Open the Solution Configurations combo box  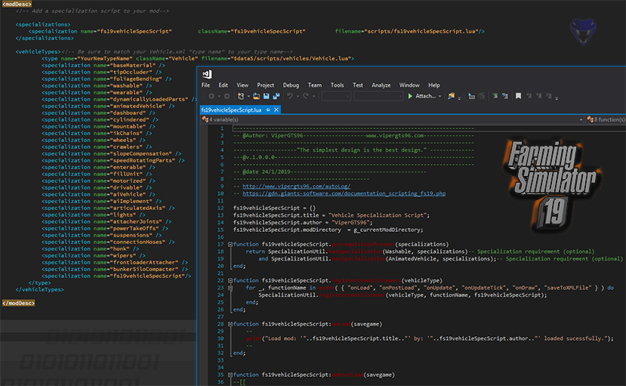336,96
